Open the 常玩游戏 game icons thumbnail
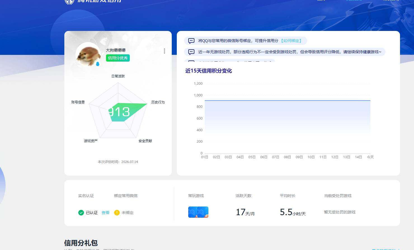Image resolution: width=414 pixels, height=250 pixels. coord(198,212)
